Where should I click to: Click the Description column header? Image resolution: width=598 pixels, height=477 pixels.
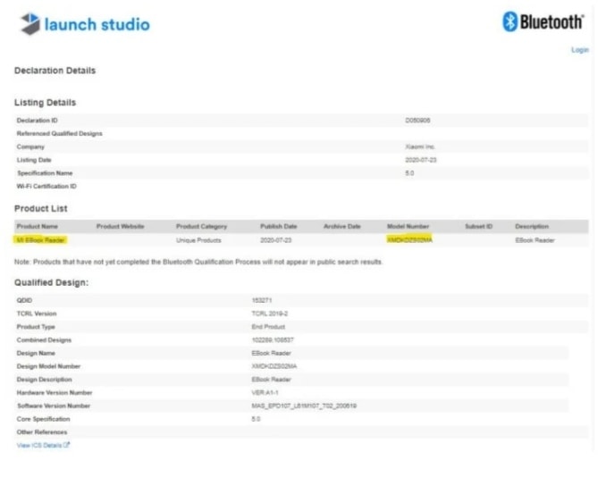(x=532, y=227)
